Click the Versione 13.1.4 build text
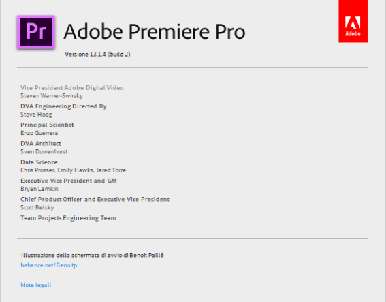 pyautogui.click(x=97, y=54)
